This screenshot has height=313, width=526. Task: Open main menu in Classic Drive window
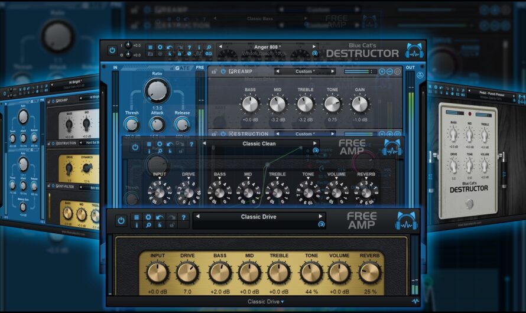pyautogui.click(x=137, y=217)
